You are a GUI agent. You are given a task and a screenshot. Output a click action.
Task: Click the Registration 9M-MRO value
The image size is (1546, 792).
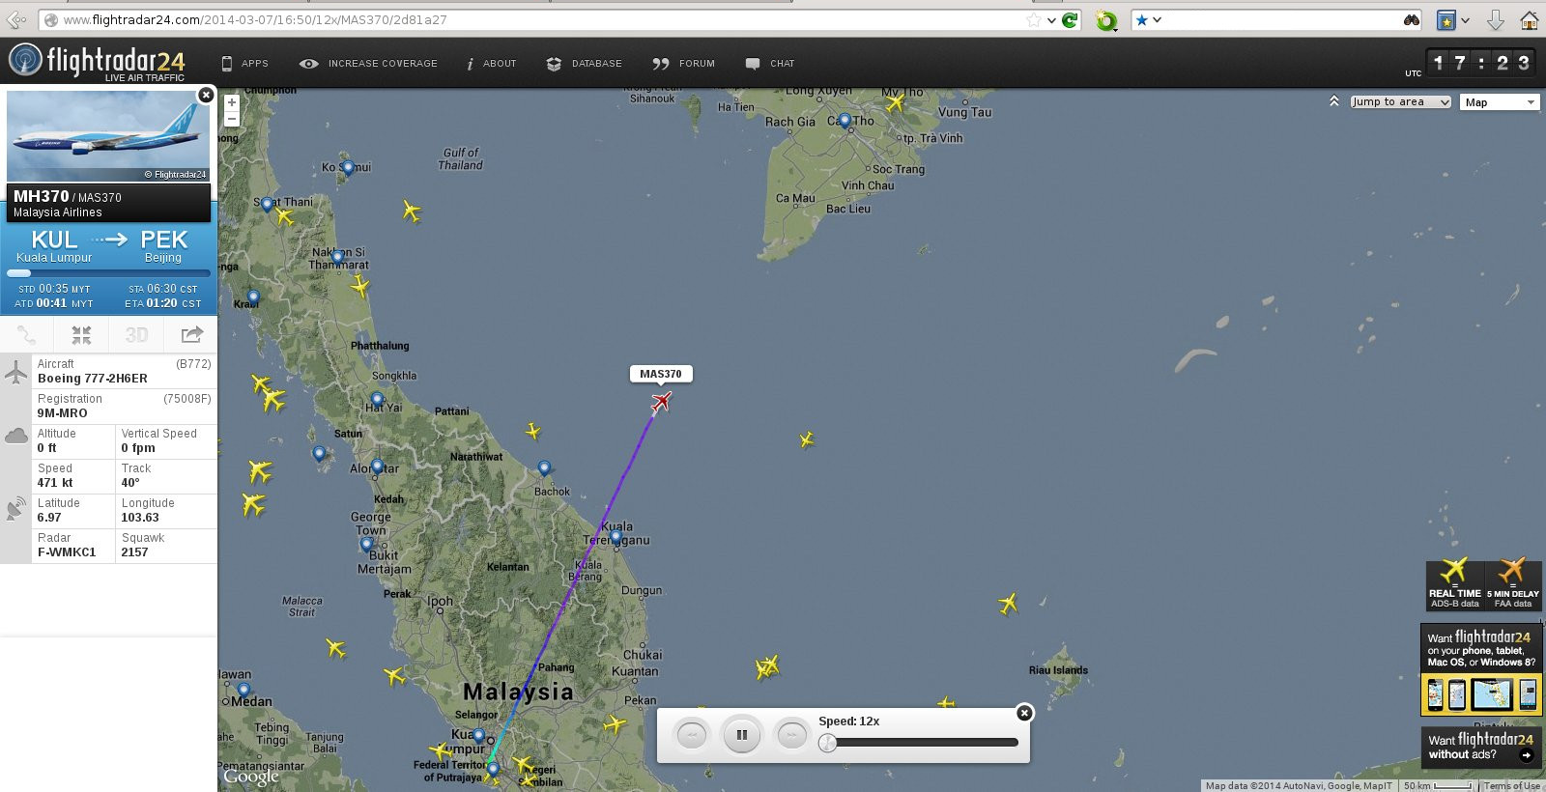click(x=63, y=413)
